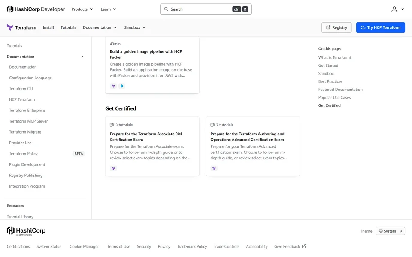
Task: Open the Documentation child item in sidebar
Action: click(23, 67)
